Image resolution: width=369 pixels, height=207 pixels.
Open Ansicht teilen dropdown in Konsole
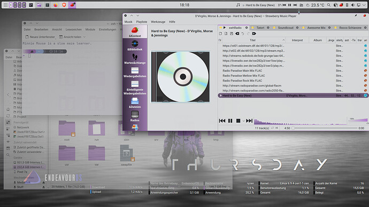(x=72, y=37)
